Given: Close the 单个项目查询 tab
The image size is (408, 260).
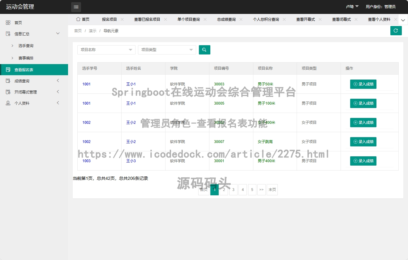Looking at the screenshot, I should coord(205,19).
